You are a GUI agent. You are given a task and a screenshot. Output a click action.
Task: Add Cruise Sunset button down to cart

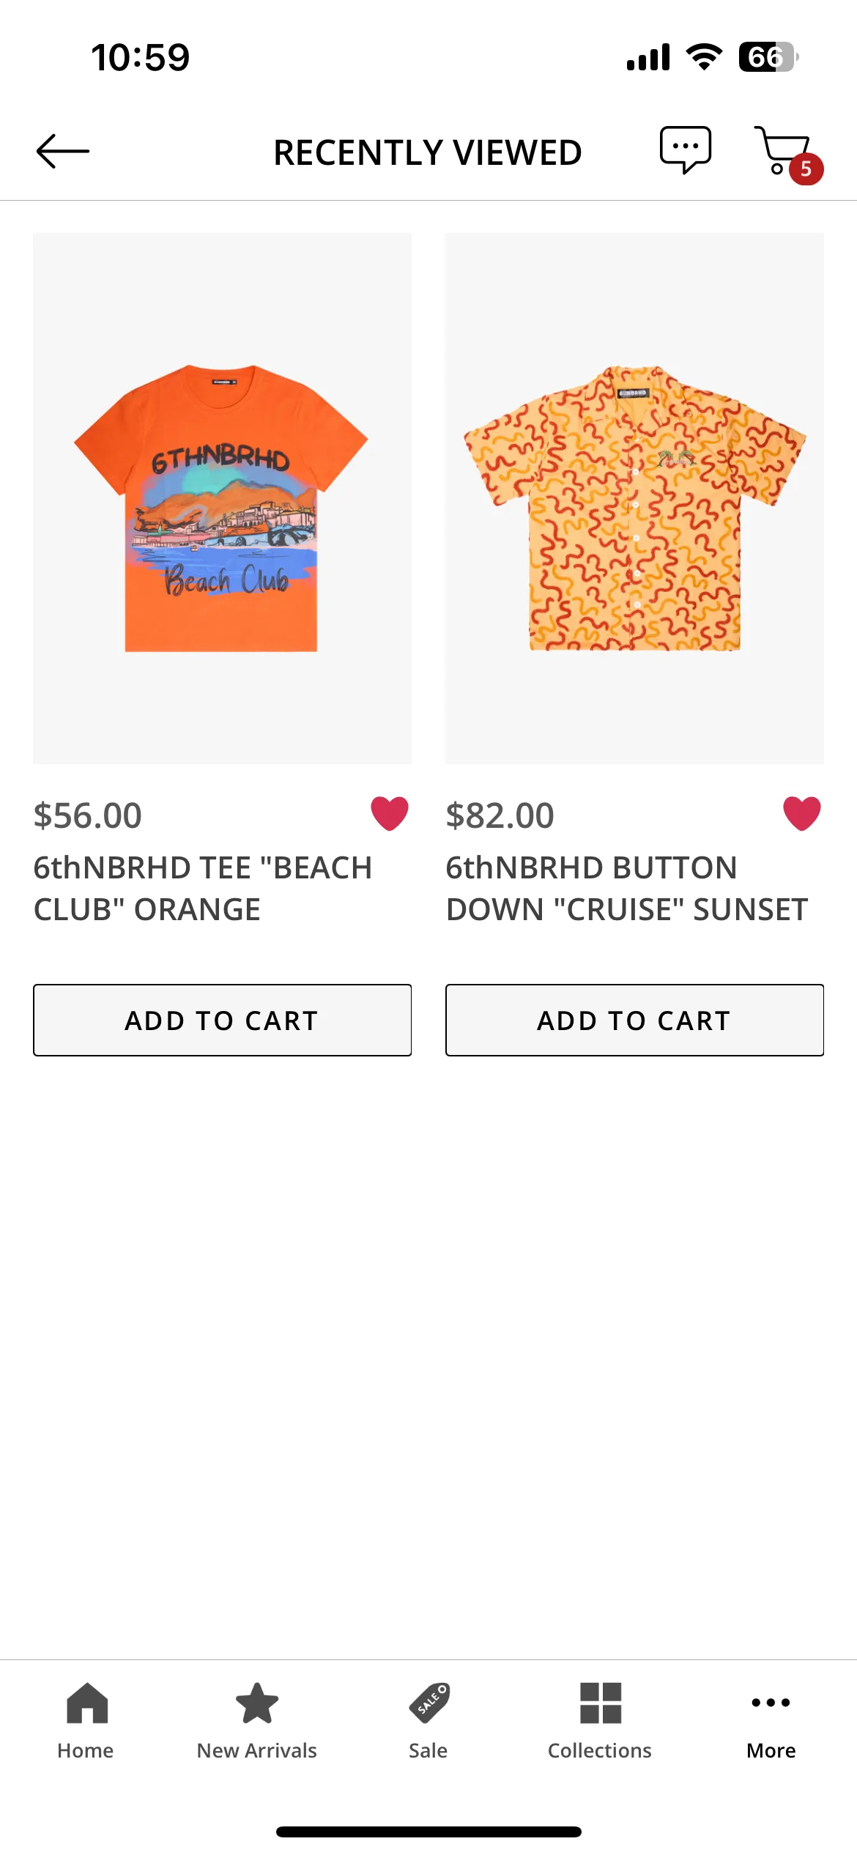point(634,1020)
